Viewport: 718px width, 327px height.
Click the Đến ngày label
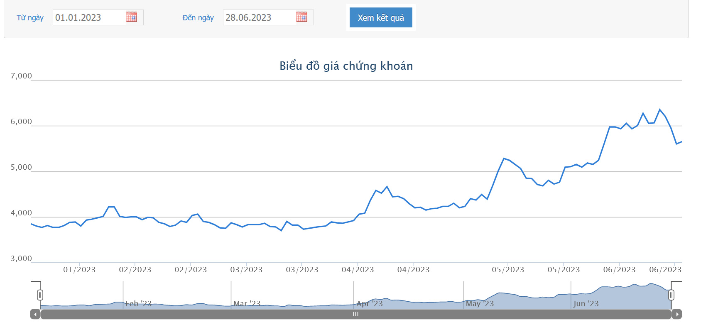198,18
